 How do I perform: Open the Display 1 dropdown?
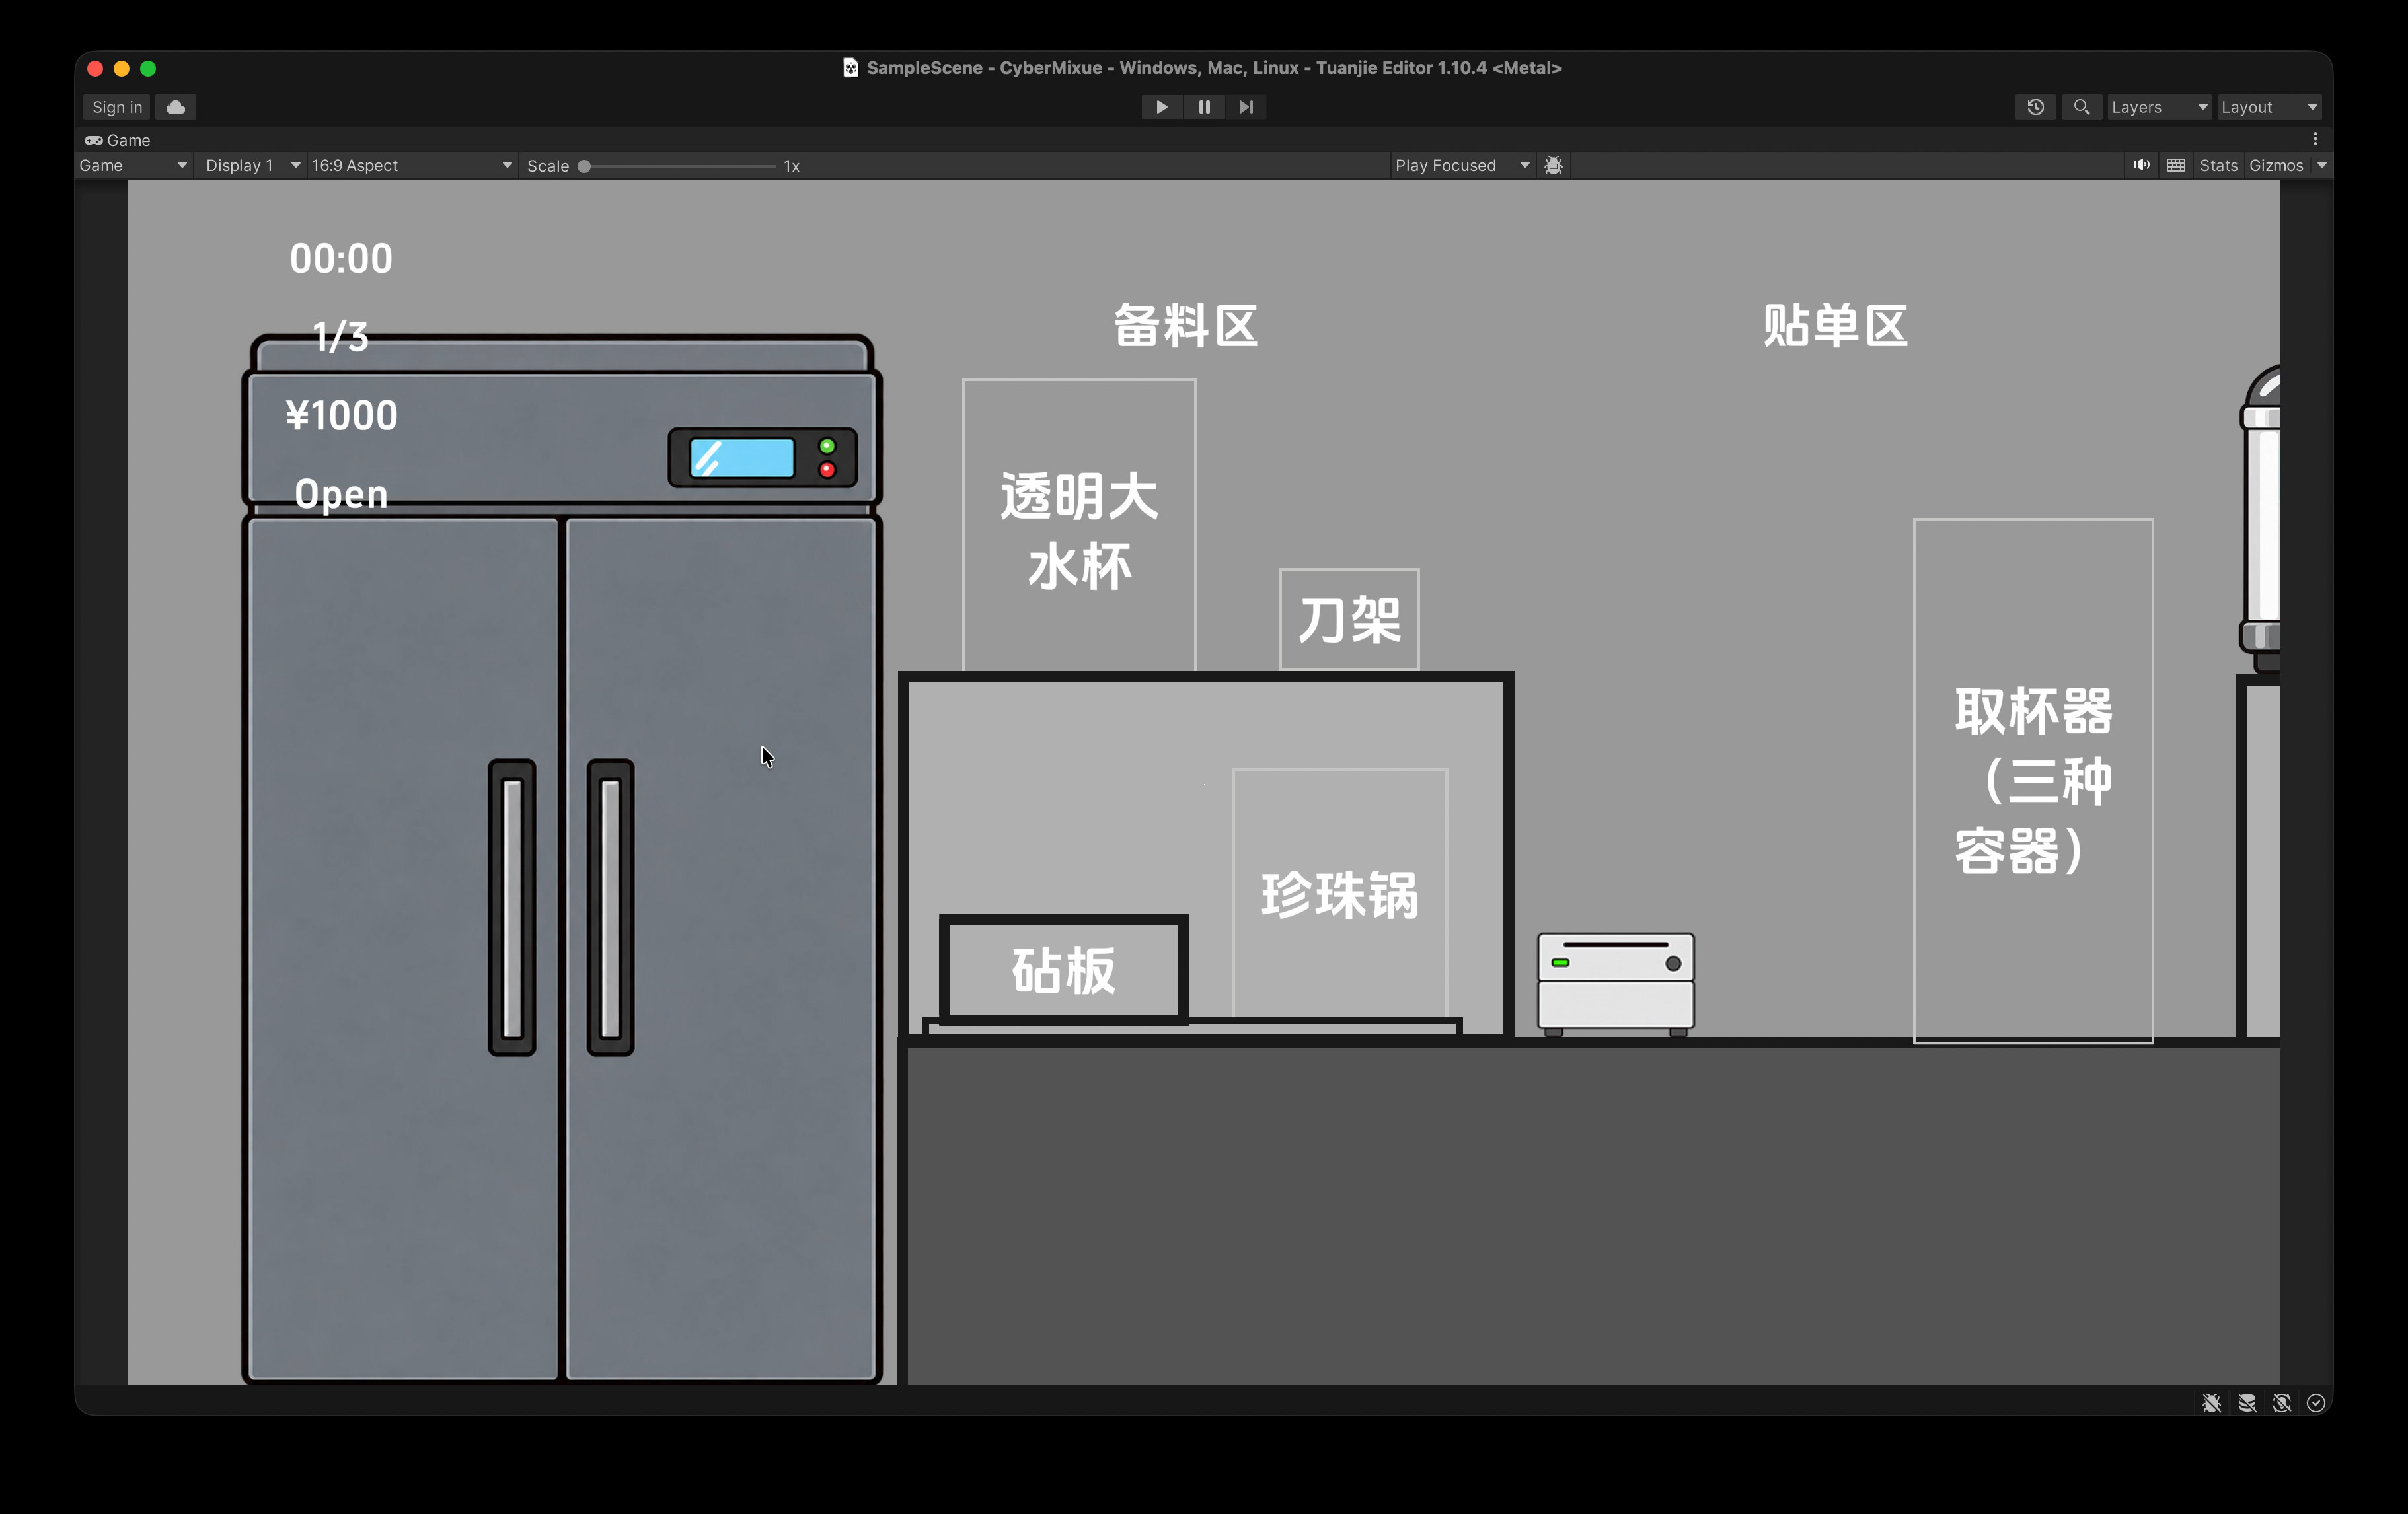pyautogui.click(x=252, y=166)
